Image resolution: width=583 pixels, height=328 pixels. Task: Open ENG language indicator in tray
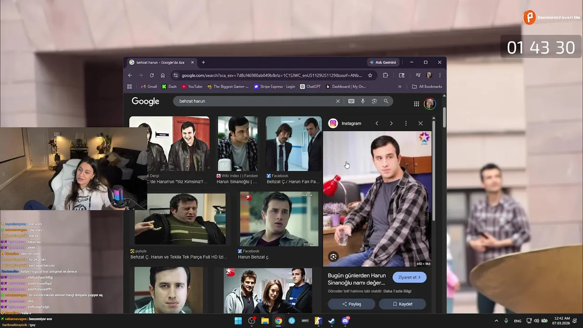[x=517, y=321]
